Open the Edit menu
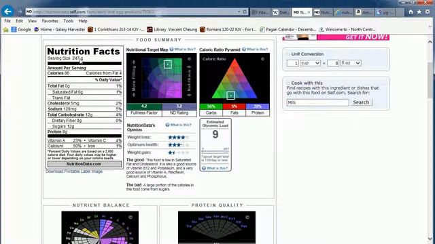This screenshot has height=244, width=435. 19,21
